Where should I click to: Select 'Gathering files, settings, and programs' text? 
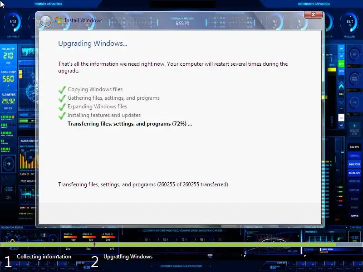tap(114, 98)
